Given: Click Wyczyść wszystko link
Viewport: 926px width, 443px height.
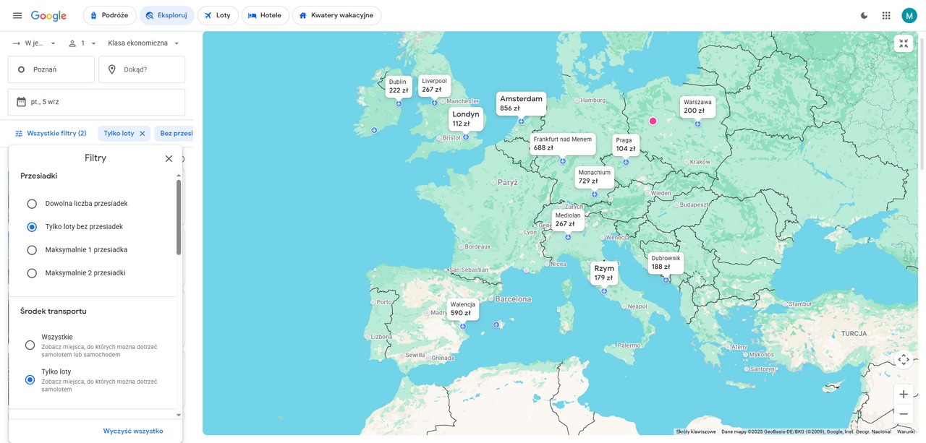Looking at the screenshot, I should pos(133,431).
